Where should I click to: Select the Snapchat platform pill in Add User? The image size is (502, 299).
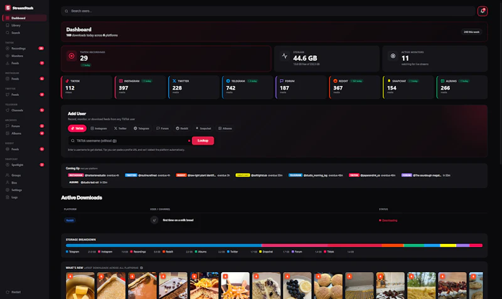tap(203, 129)
